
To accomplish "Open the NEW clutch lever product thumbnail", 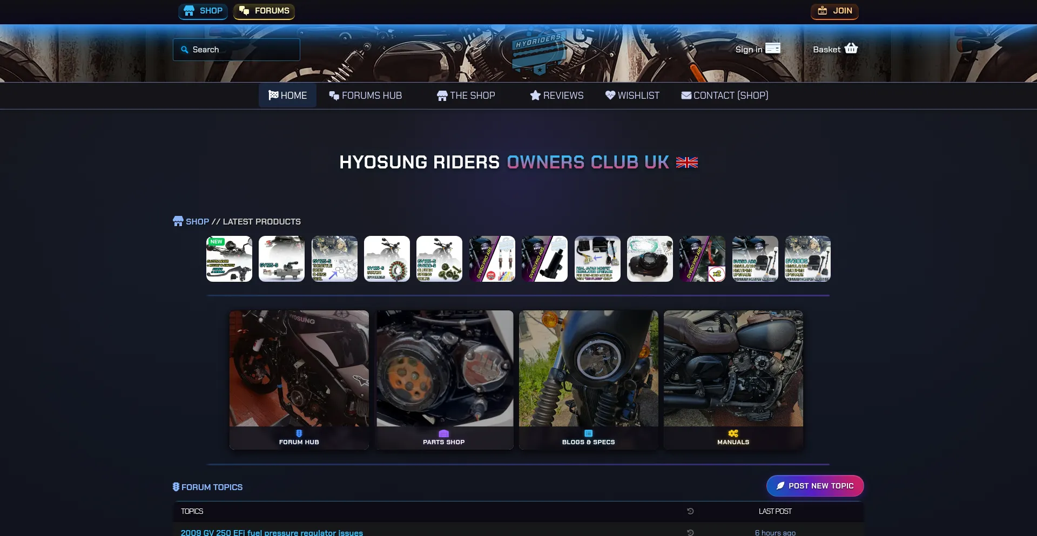I will 229,259.
